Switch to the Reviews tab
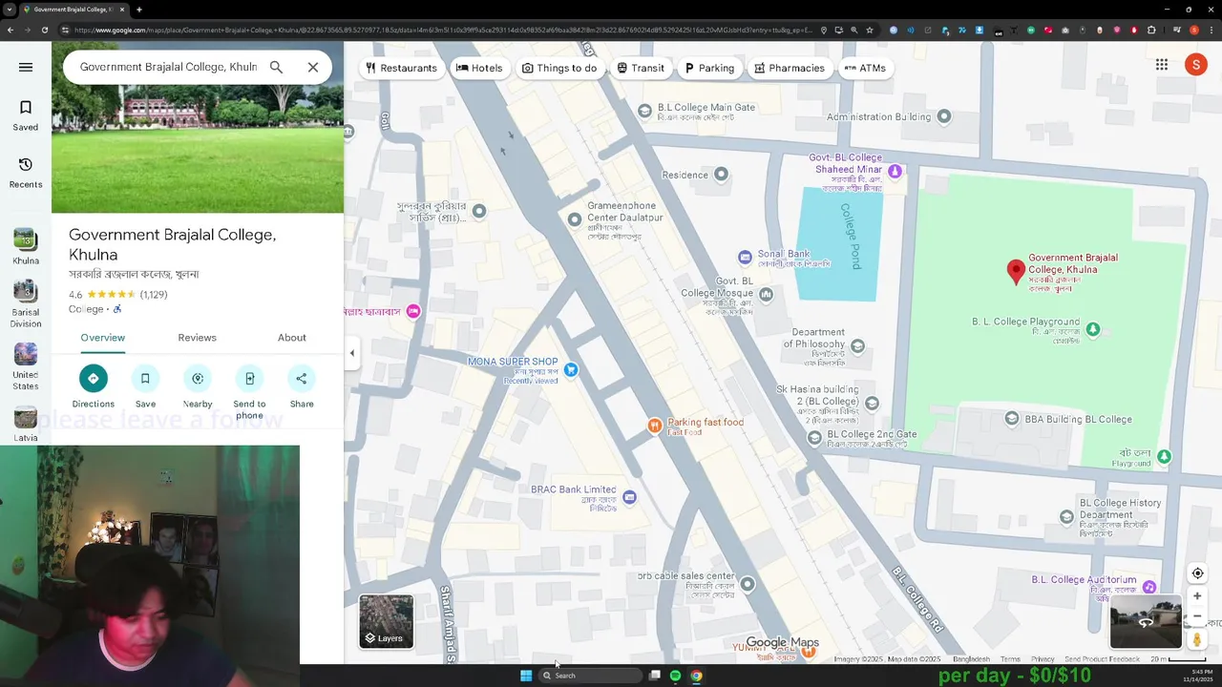Screen dimensions: 1222x687 click(197, 338)
